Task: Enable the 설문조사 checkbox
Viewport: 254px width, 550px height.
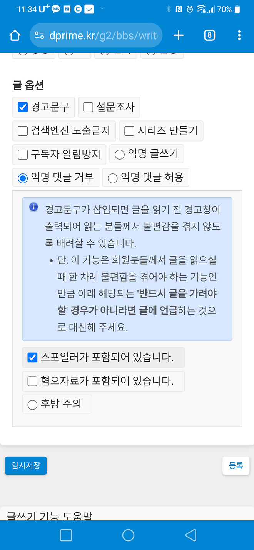Action: click(x=87, y=107)
